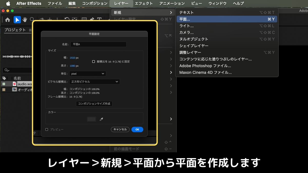Open the Home screen icon in toolbar
This screenshot has height=173, width=308.
point(8,20)
